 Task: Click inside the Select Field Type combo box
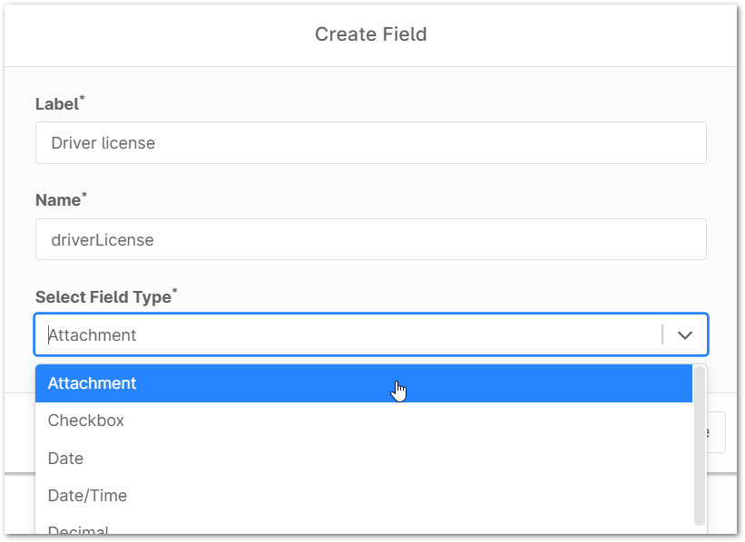[349, 335]
